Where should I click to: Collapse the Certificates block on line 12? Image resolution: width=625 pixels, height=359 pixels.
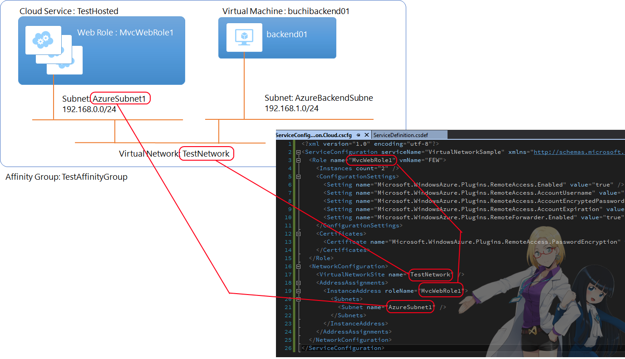point(298,234)
